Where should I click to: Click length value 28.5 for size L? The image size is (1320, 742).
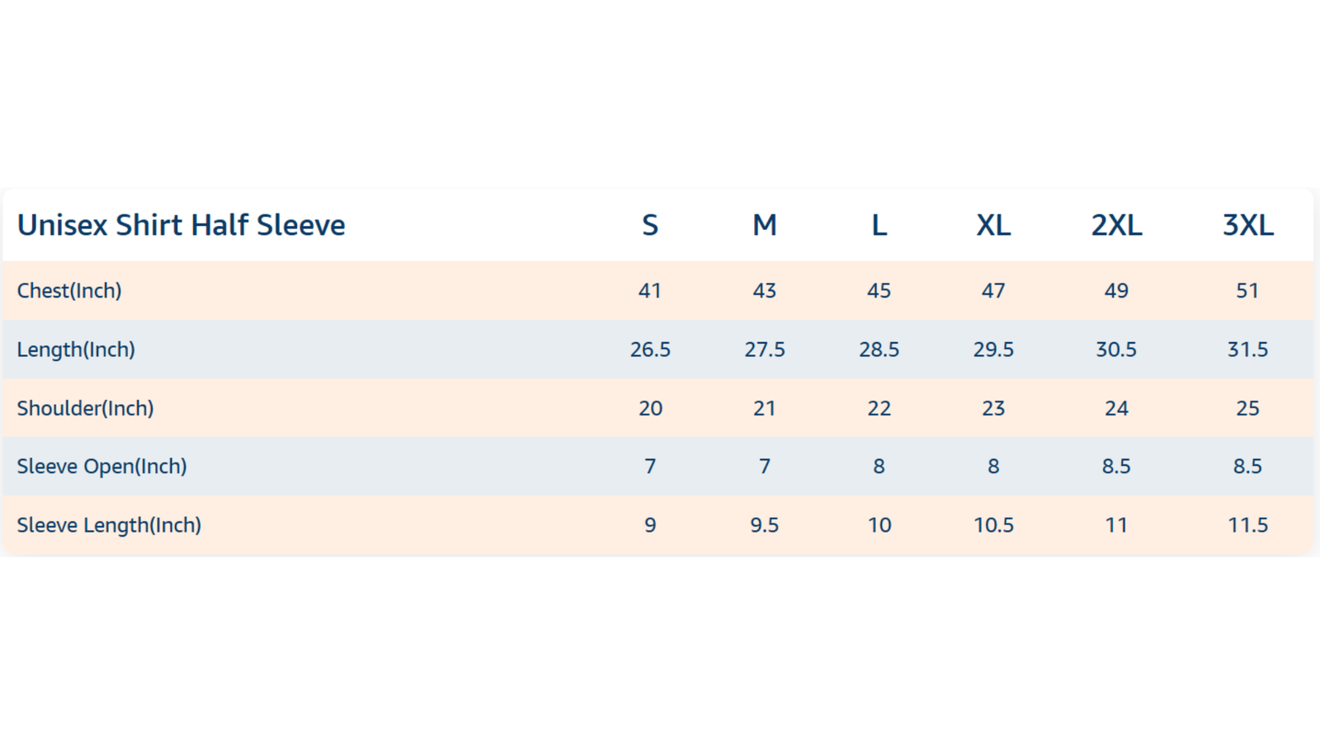pos(879,350)
